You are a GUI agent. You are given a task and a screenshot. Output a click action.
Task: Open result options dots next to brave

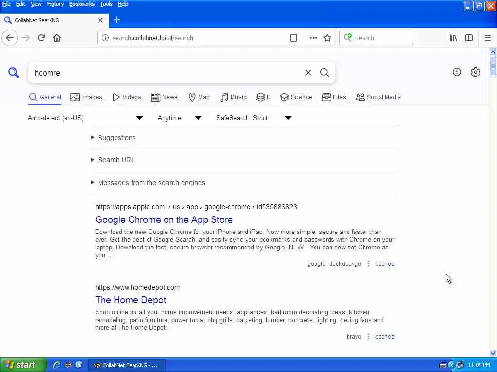click(x=368, y=337)
